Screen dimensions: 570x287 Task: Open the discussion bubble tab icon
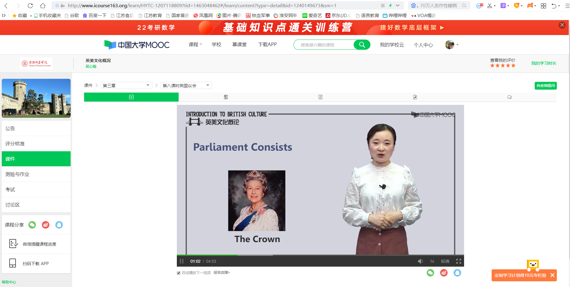tap(509, 97)
